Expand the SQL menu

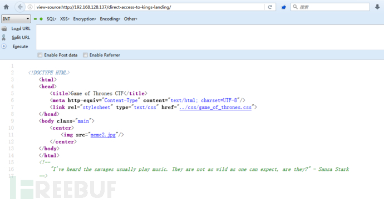(51, 19)
